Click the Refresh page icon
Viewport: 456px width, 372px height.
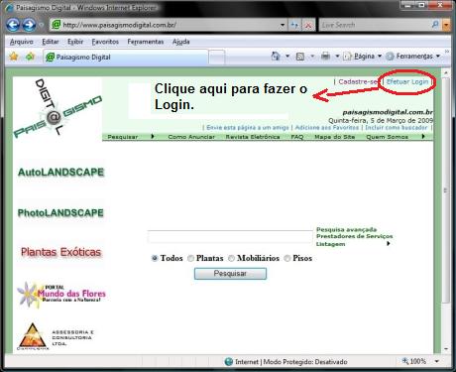[294, 25]
